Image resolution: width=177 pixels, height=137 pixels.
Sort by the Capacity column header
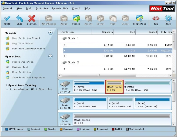tap(103, 32)
